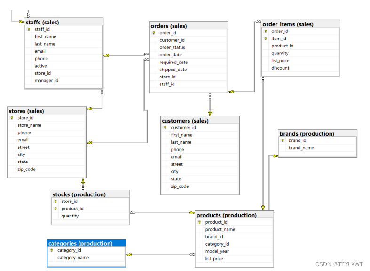Click the key icon beside item_id
The width and height of the screenshot is (370, 271).
(x=266, y=39)
